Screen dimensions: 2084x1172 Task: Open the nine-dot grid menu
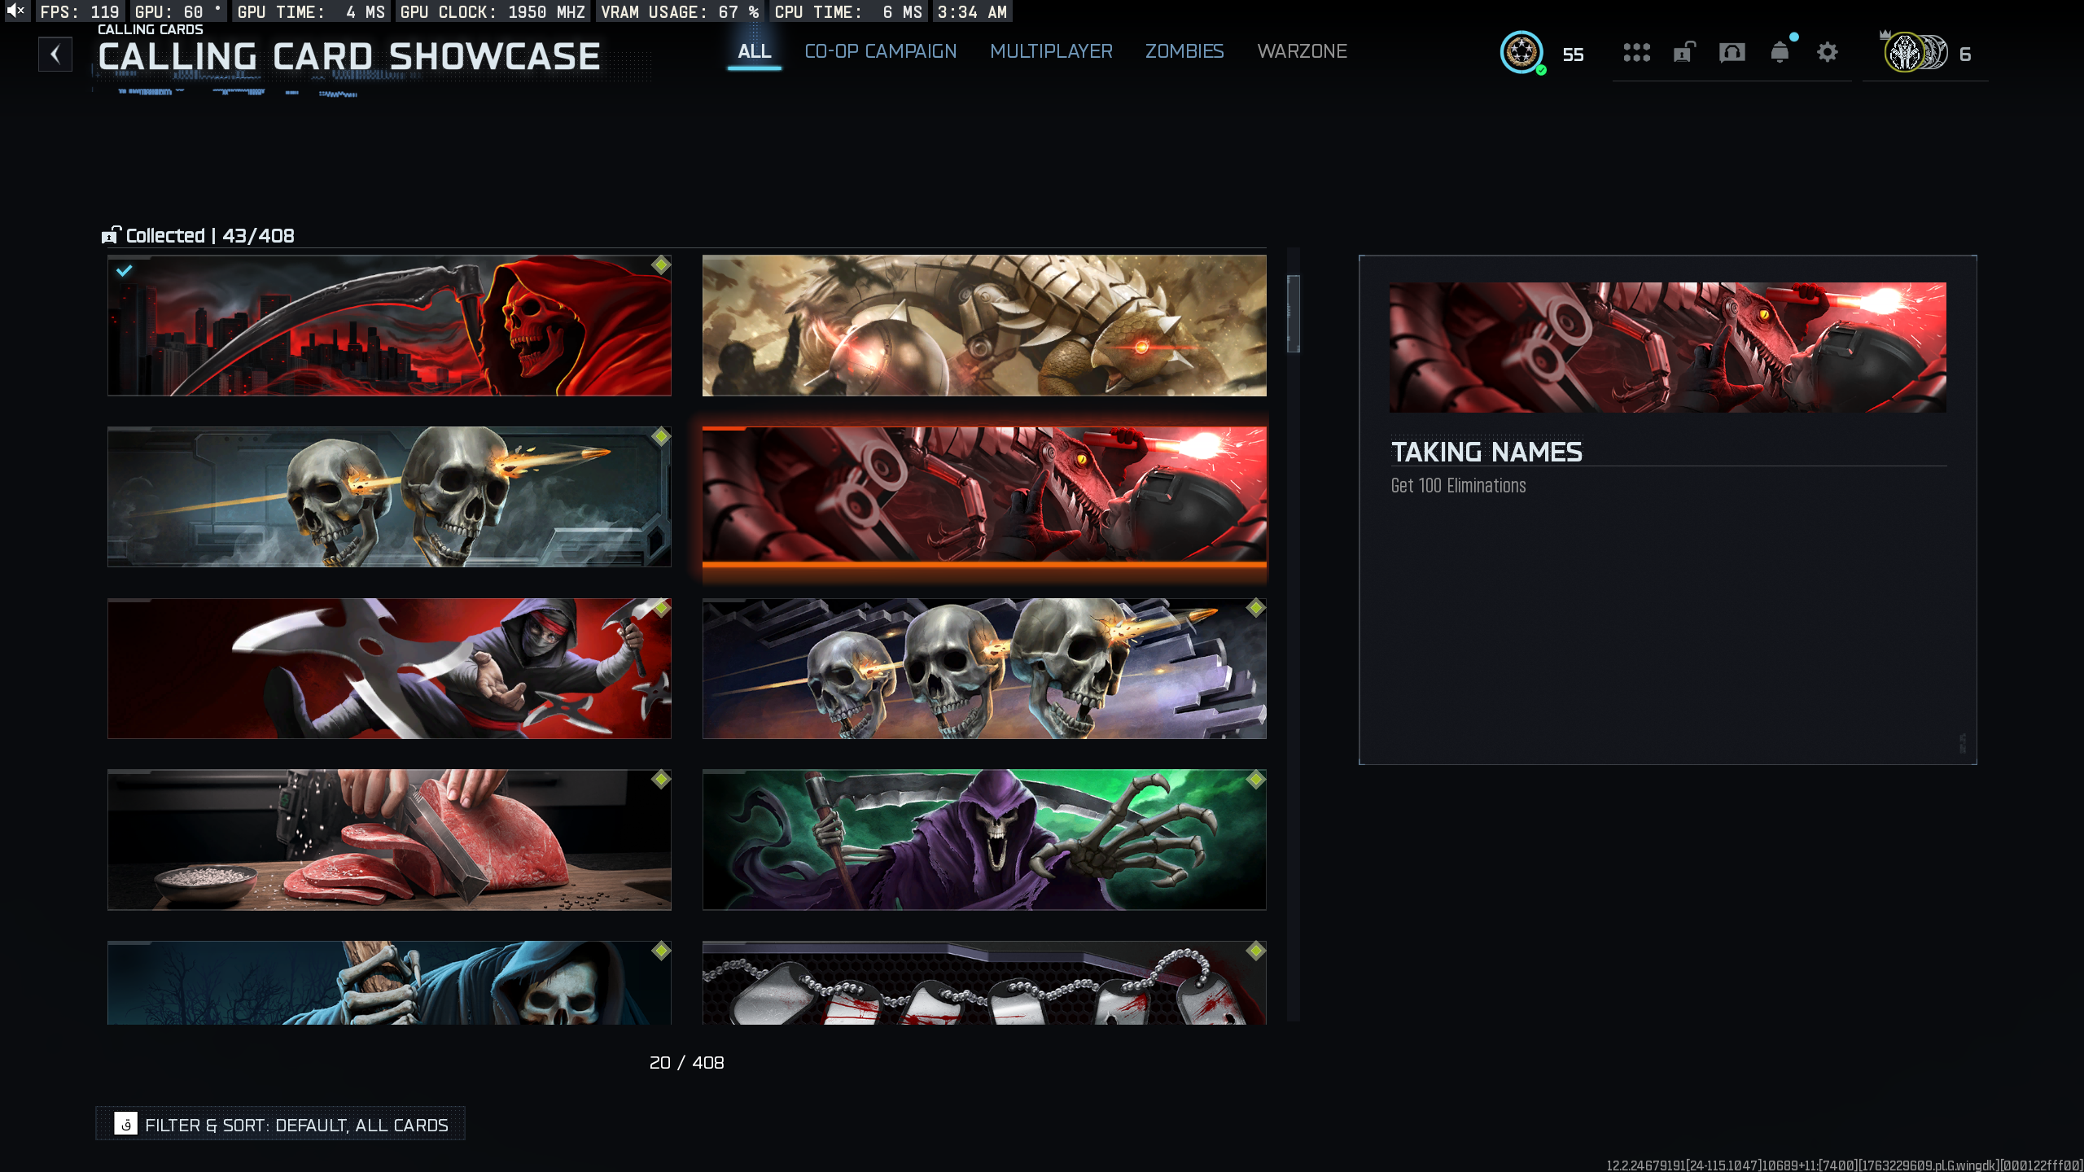coord(1636,53)
